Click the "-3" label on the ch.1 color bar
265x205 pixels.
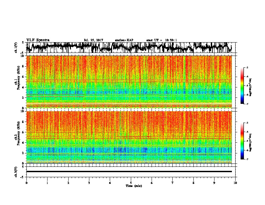tap(247, 67)
